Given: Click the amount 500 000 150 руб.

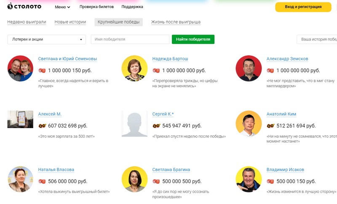Looking at the screenshot, I should coord(296,181).
